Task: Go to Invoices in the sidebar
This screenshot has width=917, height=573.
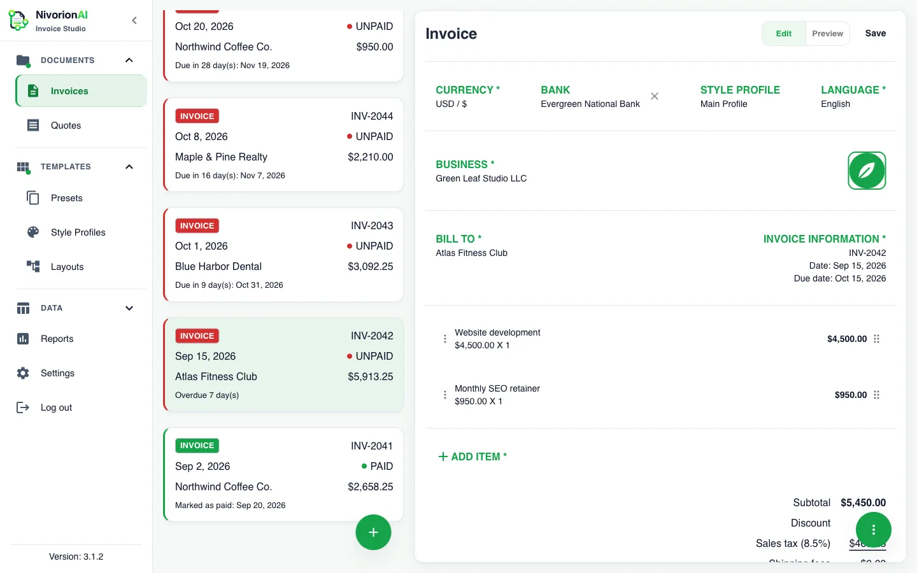Action: pos(82,91)
